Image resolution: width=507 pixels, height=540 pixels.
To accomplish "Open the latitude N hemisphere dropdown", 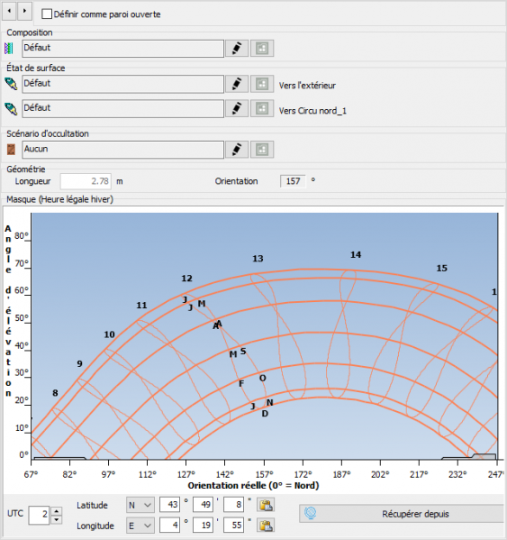I will pyautogui.click(x=140, y=505).
